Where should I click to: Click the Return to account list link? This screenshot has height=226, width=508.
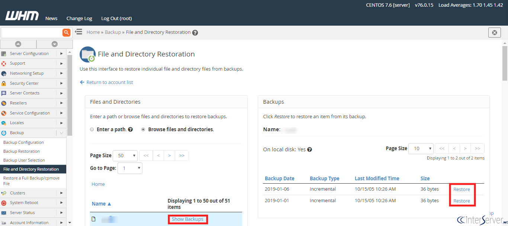coord(106,83)
